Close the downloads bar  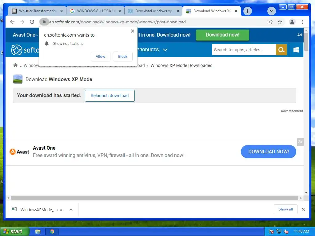click(303, 209)
